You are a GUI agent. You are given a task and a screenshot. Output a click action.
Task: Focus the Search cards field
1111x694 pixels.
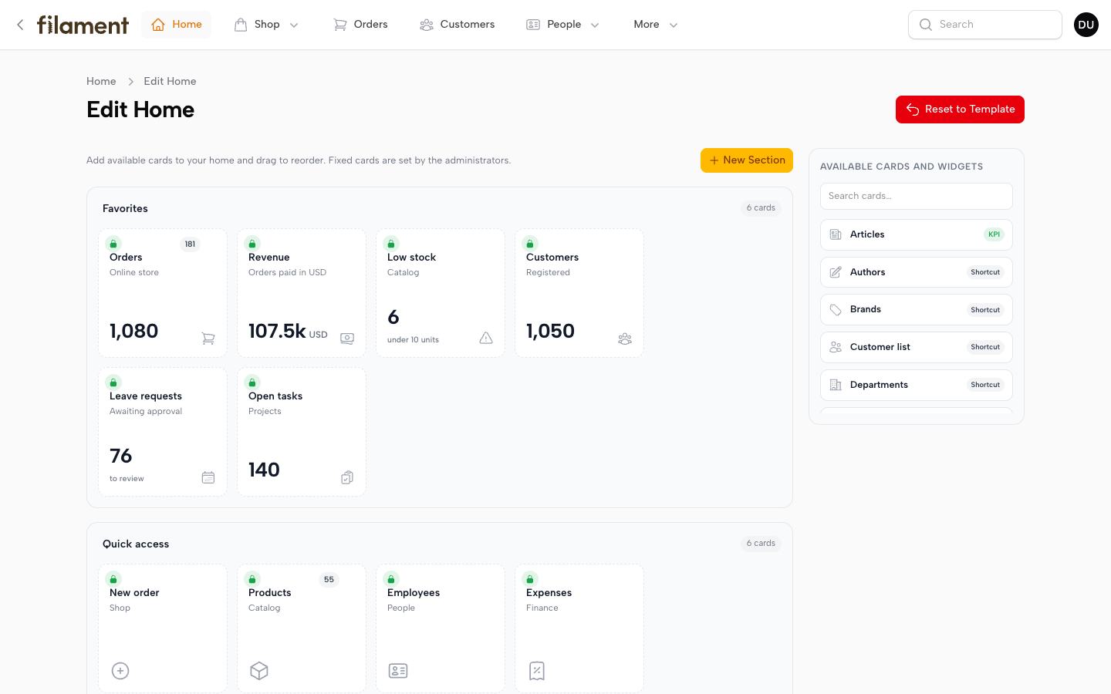pyautogui.click(x=917, y=196)
